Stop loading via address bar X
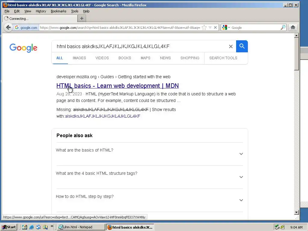 coord(215,27)
